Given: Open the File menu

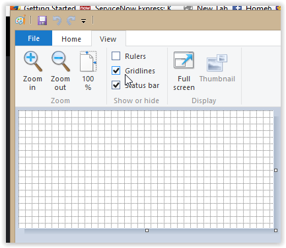Looking at the screenshot, I should (x=34, y=38).
